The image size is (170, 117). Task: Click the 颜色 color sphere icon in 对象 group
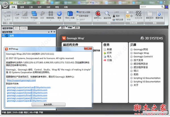(5, 12)
